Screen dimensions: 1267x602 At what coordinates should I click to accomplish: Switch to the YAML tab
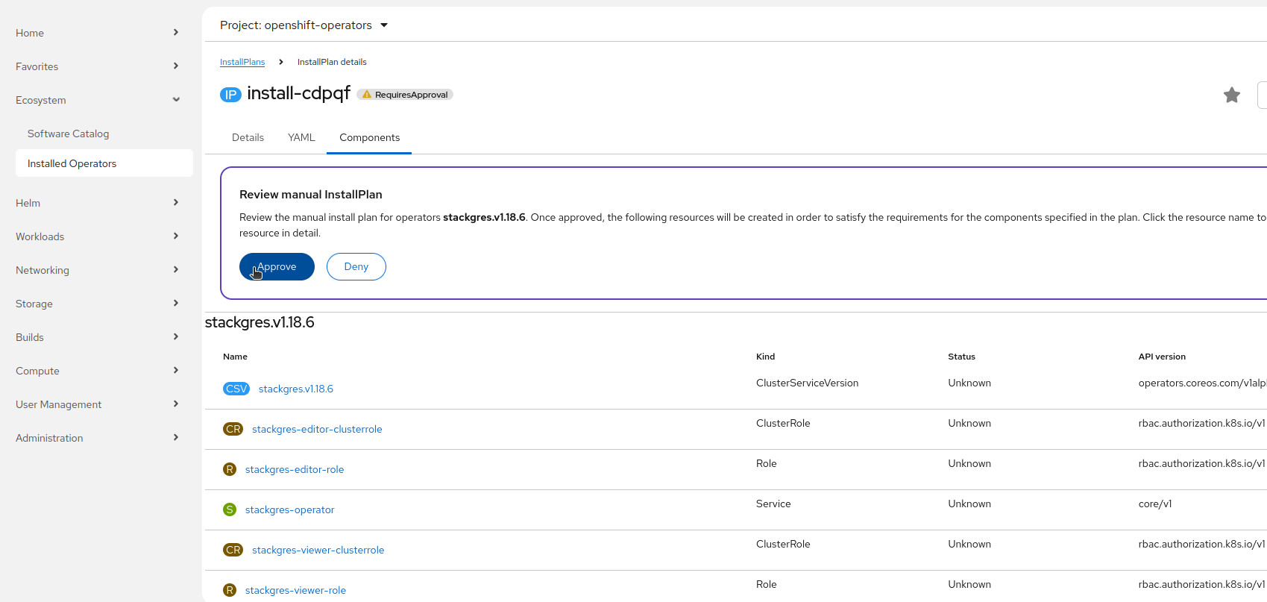(x=301, y=137)
